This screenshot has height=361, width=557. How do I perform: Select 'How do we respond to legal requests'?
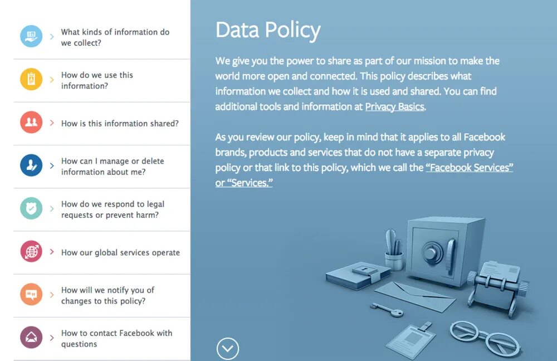coord(113,209)
